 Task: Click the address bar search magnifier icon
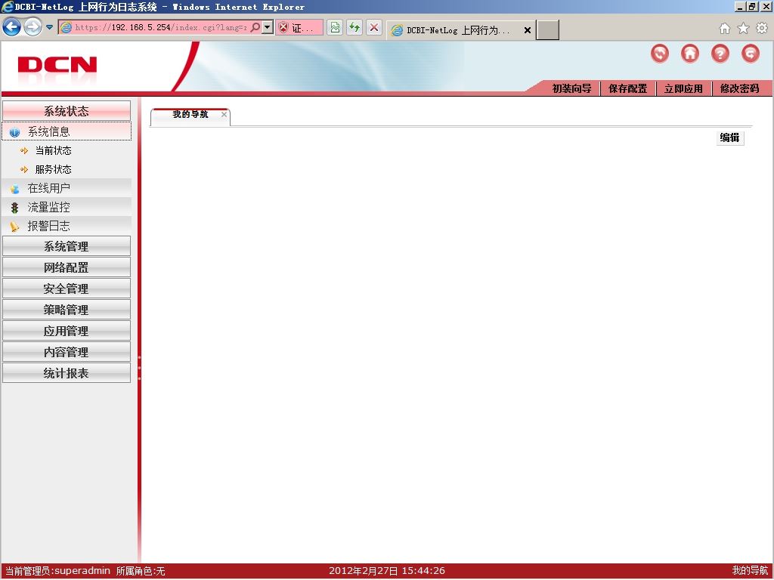255,27
